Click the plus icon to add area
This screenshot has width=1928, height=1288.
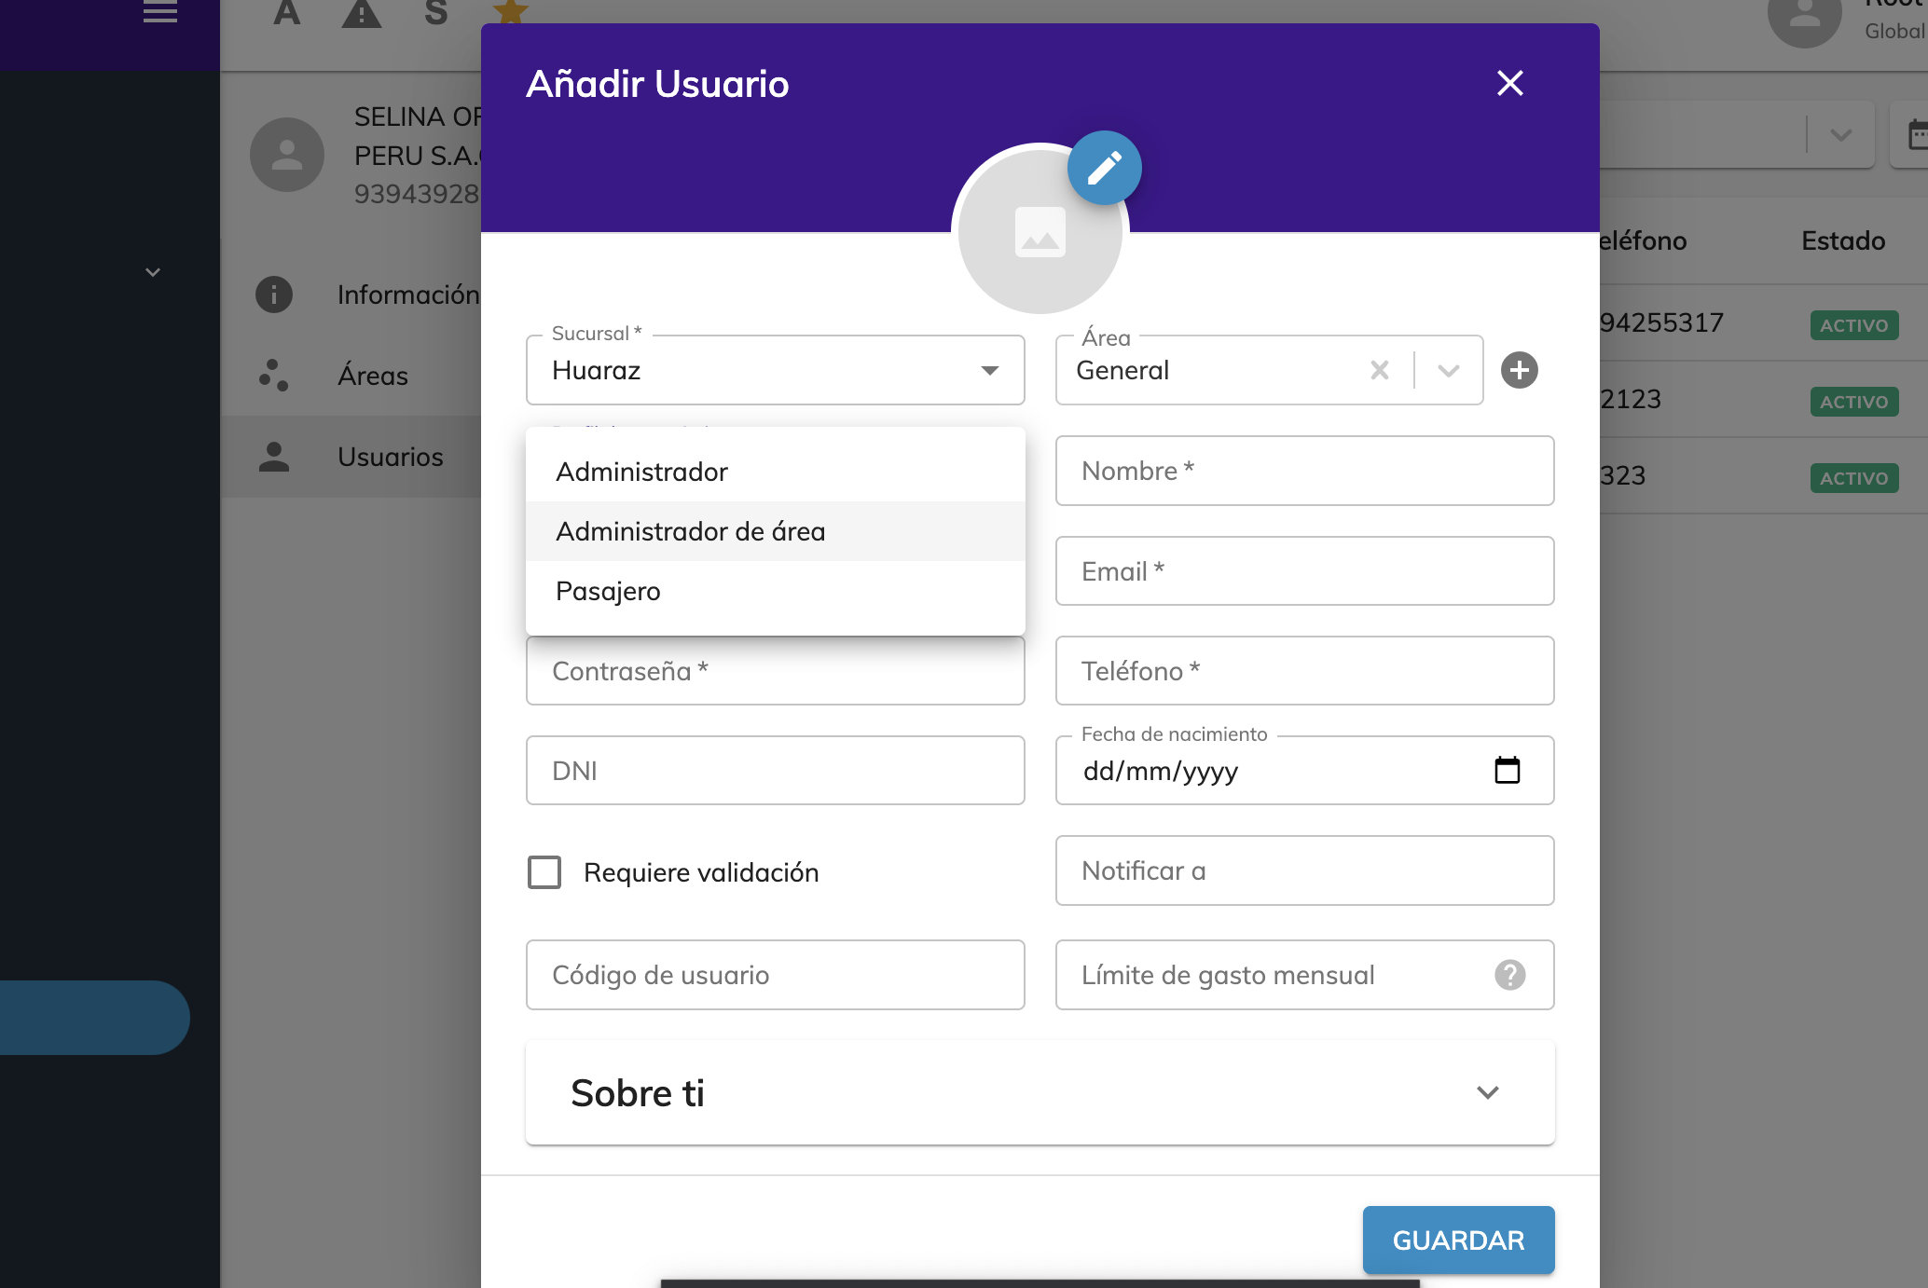pos(1519,370)
